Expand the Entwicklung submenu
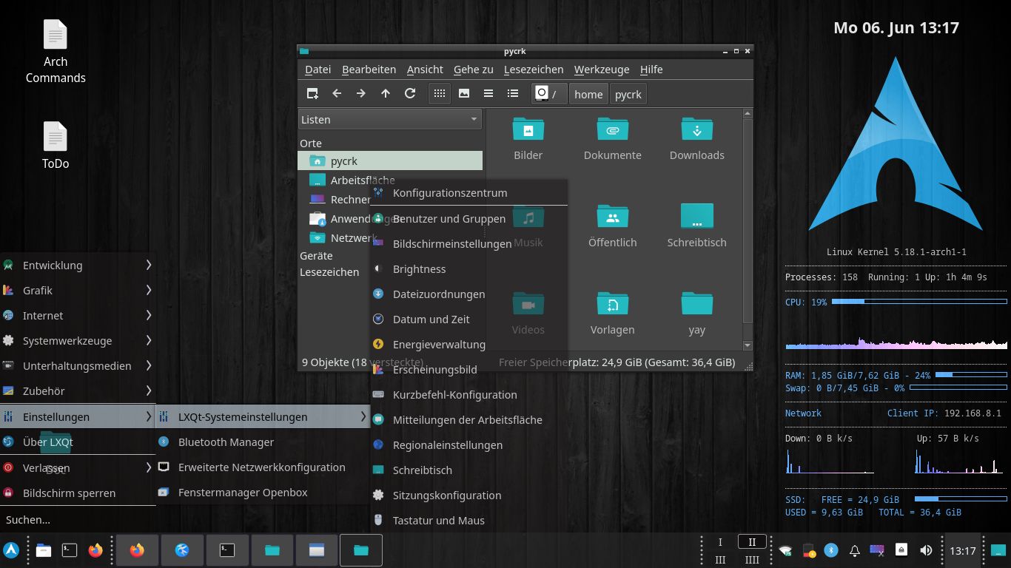 click(78, 265)
